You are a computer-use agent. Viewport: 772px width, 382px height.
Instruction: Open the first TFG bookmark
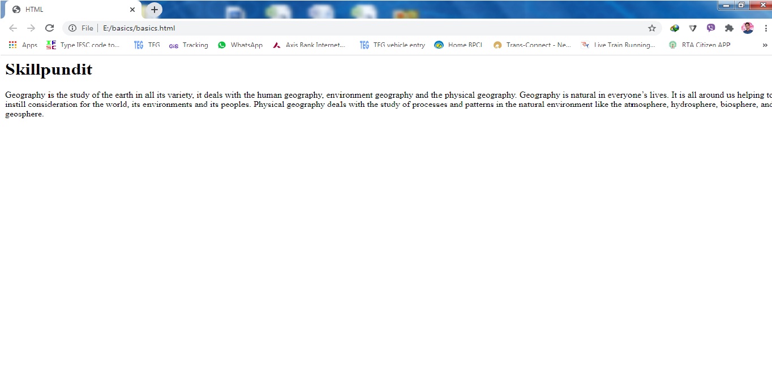coord(147,45)
